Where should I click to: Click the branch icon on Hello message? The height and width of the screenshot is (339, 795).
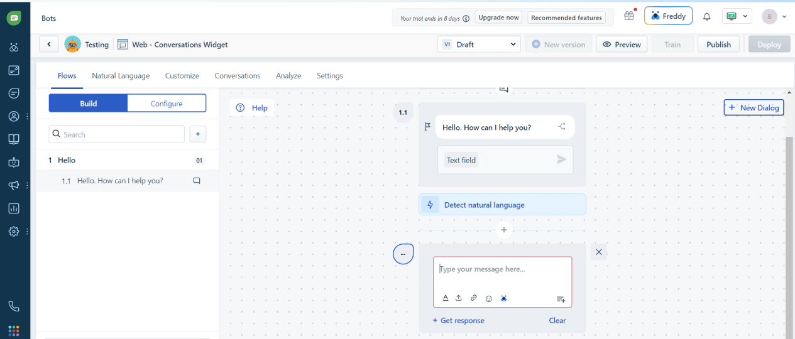tap(562, 127)
